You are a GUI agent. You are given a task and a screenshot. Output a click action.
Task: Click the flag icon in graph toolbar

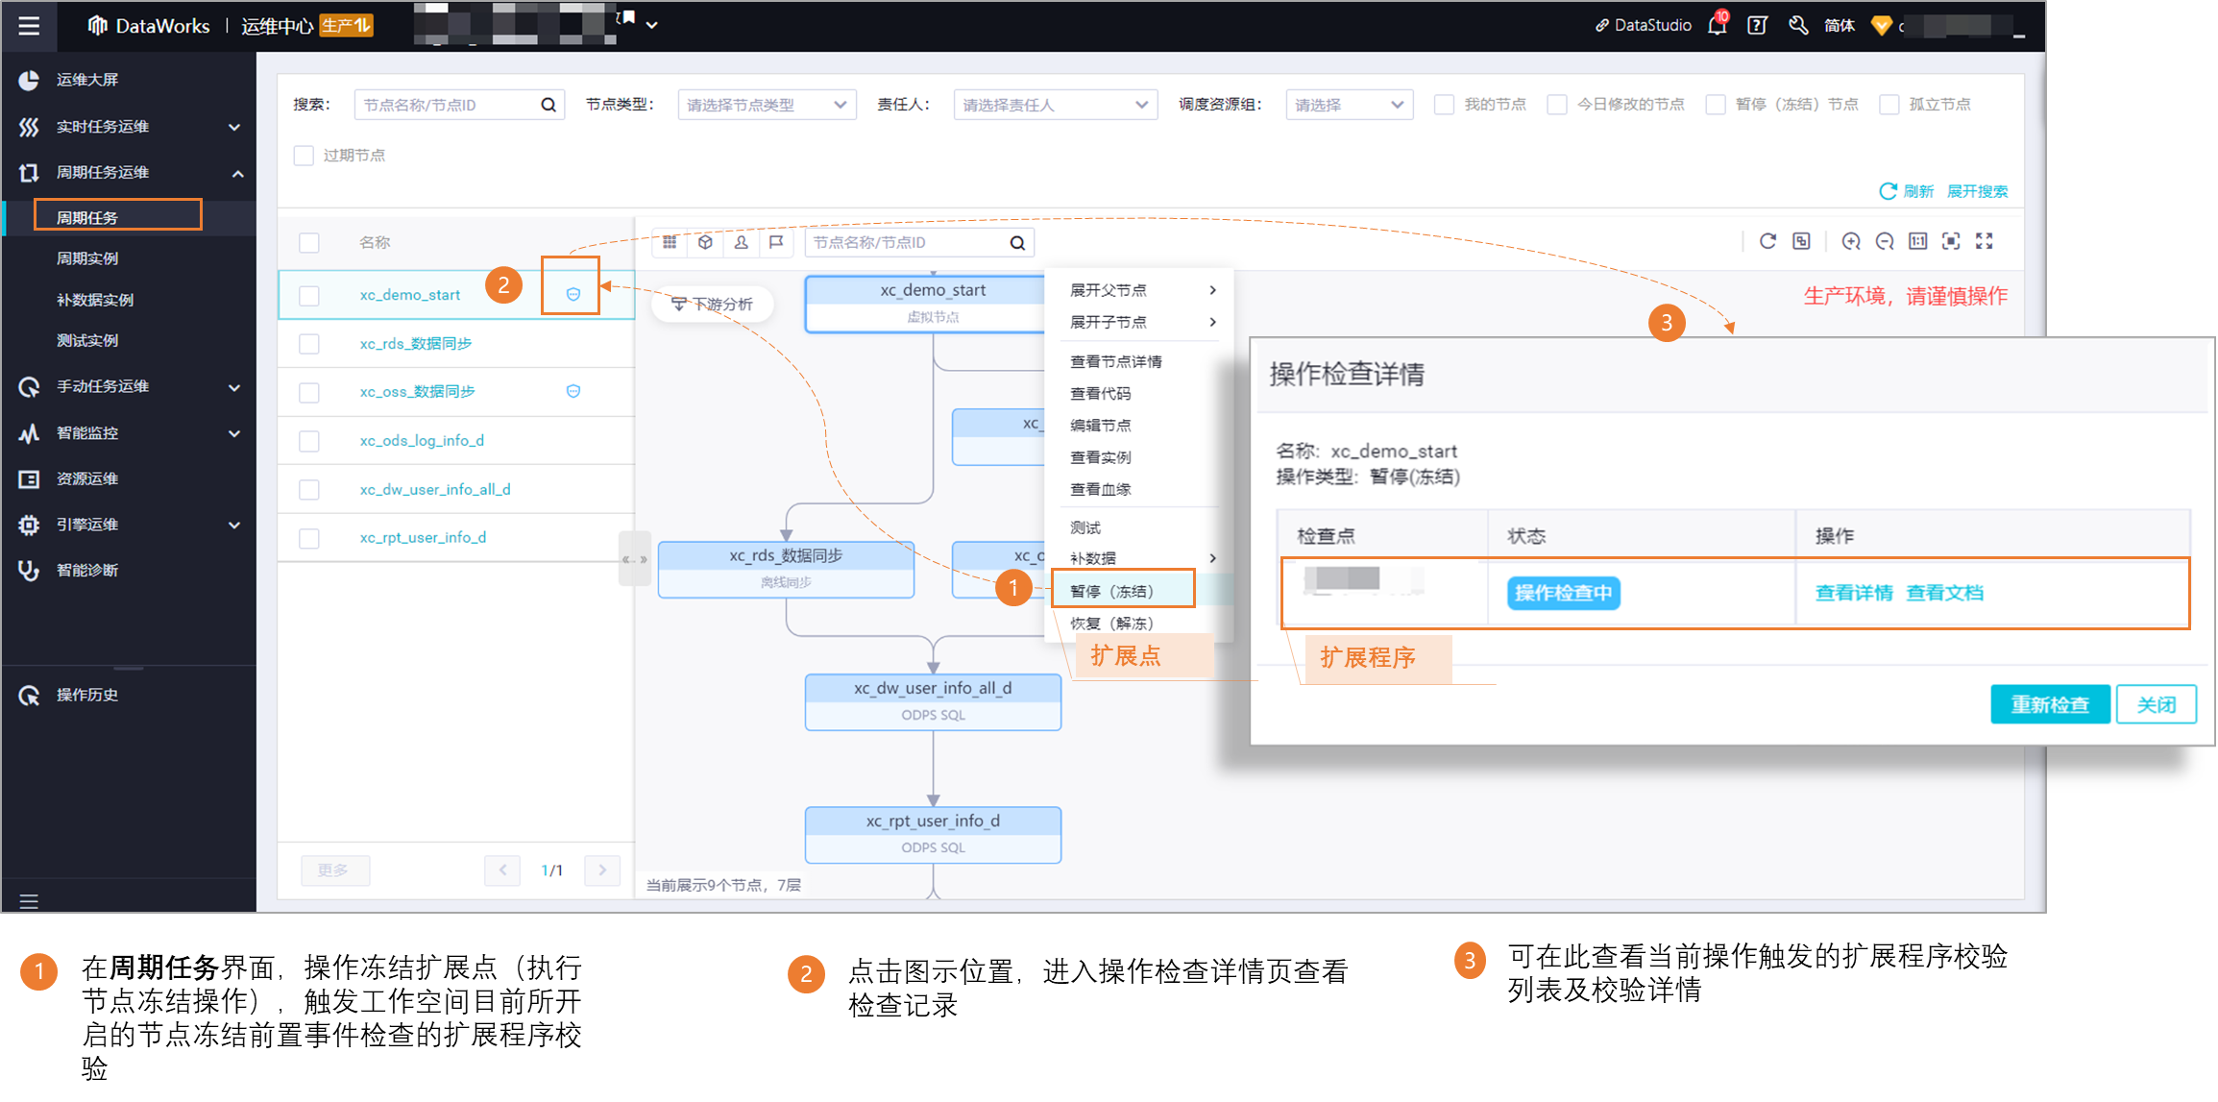[x=776, y=242]
